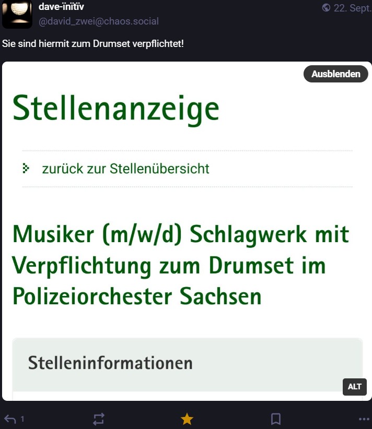This screenshot has width=372, height=429.
Task: Click the green arrow before 'zurück zur Stellenübersicht'
Action: 26,168
